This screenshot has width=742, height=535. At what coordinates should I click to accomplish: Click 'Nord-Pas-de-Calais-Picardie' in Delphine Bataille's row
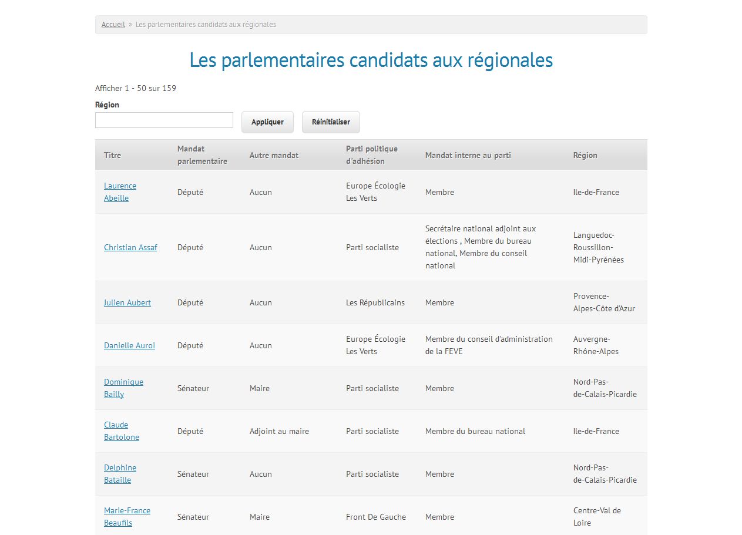click(605, 474)
